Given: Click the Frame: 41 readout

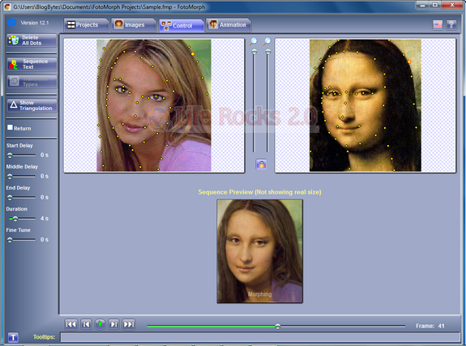Looking at the screenshot, I should (430, 326).
